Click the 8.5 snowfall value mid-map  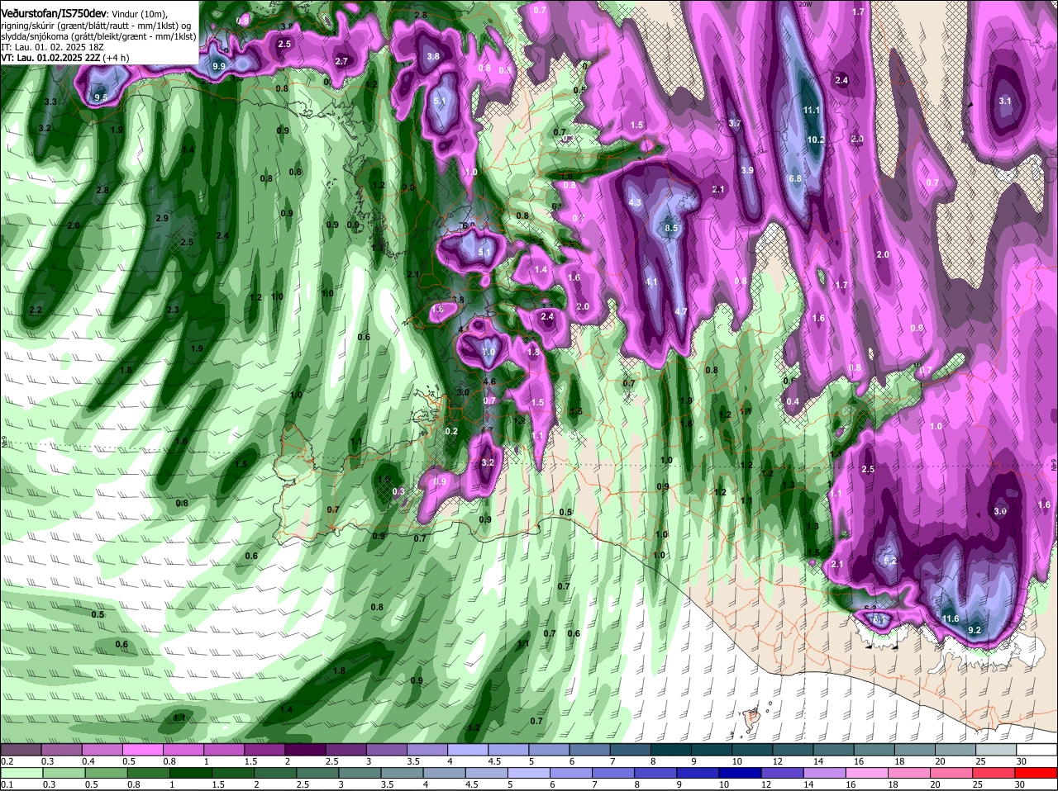click(671, 228)
